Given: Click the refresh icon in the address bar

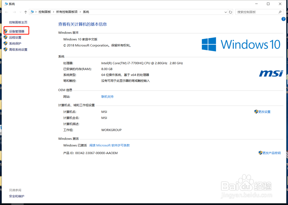Looking at the screenshot, I should pos(230,12).
